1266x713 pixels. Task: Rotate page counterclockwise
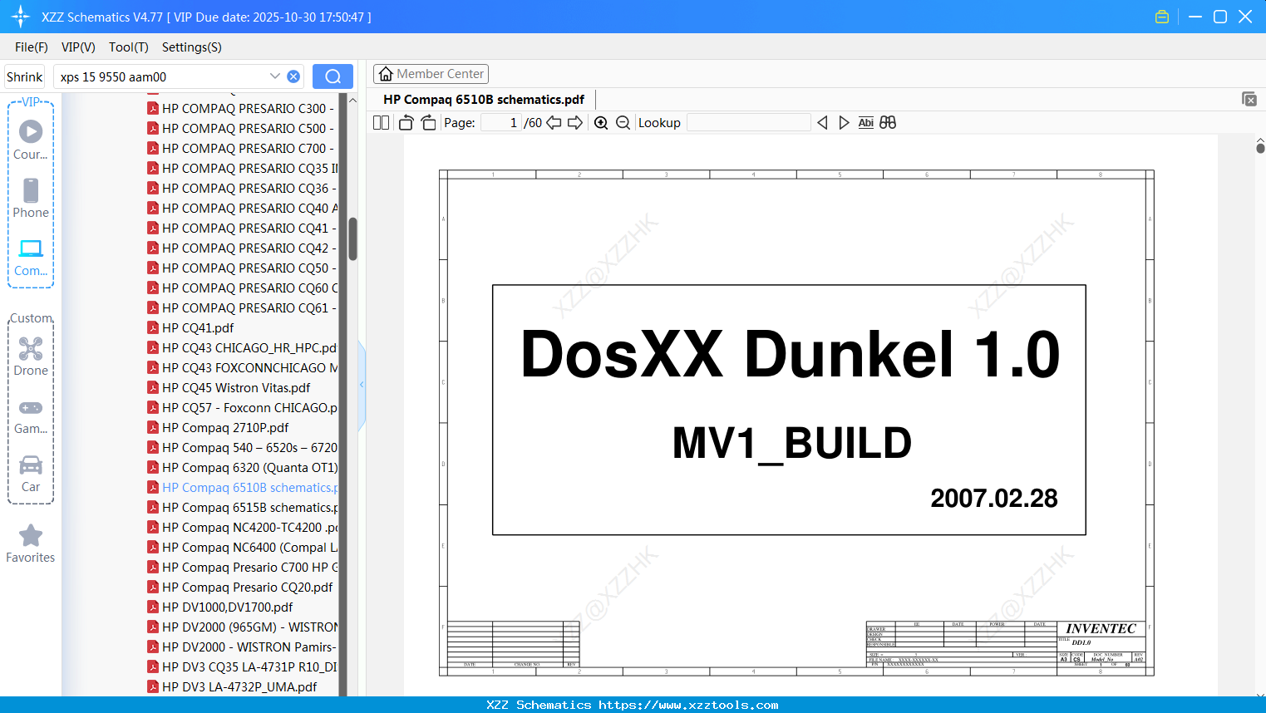pos(406,123)
